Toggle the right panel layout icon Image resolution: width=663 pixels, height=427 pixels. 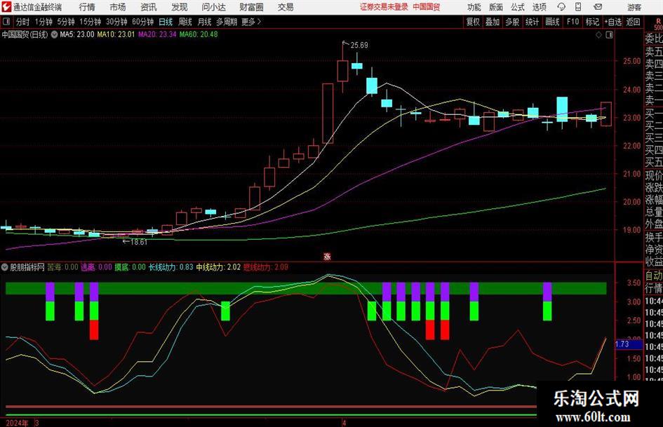609,35
